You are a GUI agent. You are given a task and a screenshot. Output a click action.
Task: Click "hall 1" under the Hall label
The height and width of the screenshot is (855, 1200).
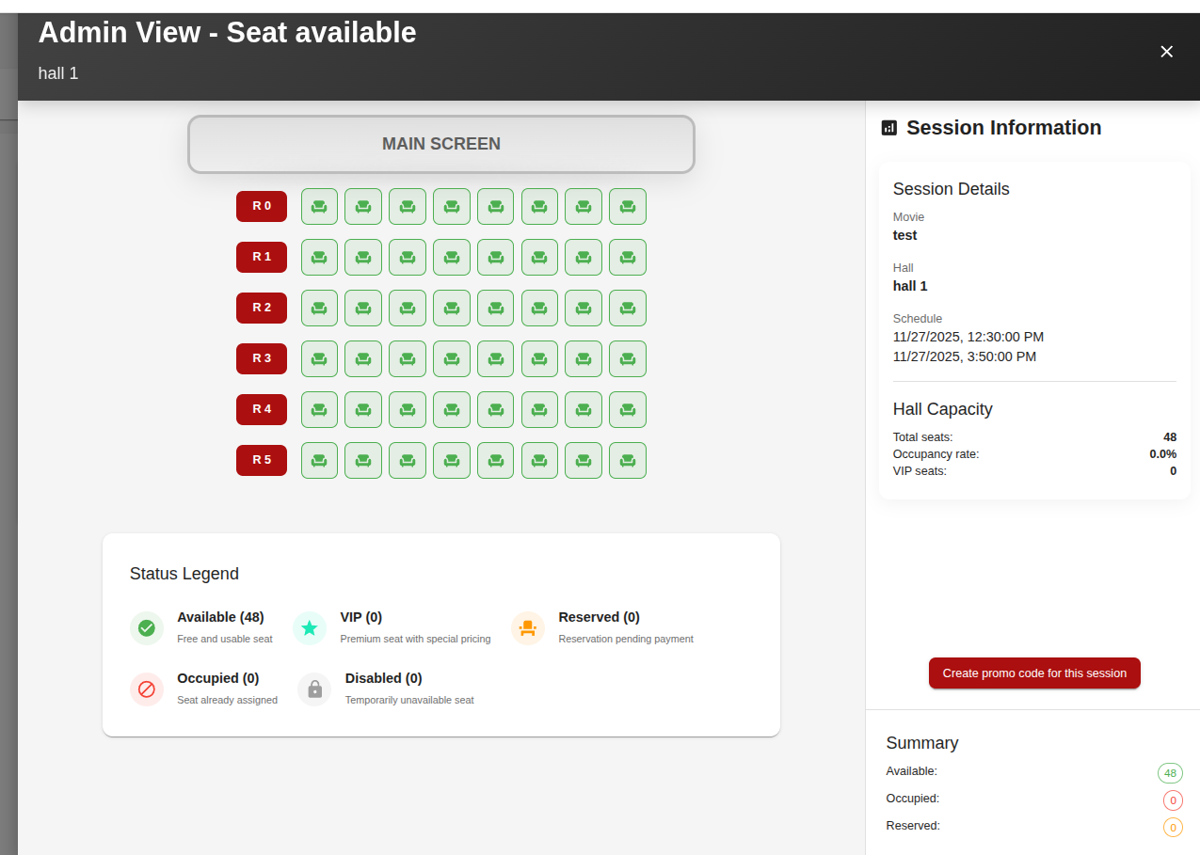pyautogui.click(x=910, y=286)
